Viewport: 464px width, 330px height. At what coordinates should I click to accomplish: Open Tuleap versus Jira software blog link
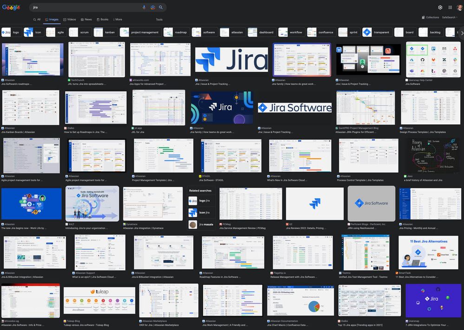pyautogui.click(x=86, y=325)
